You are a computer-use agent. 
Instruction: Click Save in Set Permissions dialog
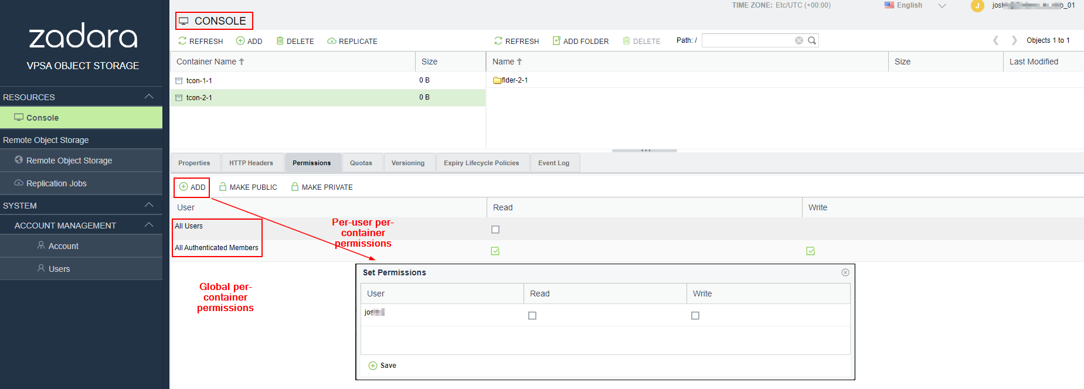coord(382,366)
